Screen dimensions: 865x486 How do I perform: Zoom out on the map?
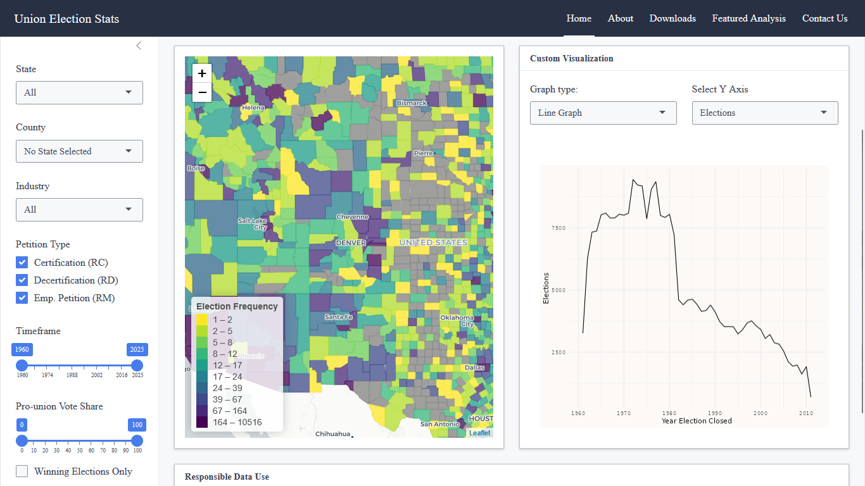tap(202, 92)
